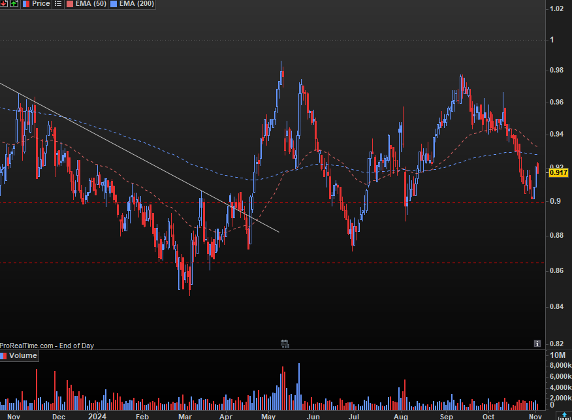Click the 0.98 price axis label

pyautogui.click(x=557, y=70)
